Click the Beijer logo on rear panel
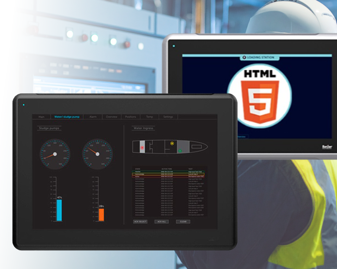The height and width of the screenshot is (269, 337). click(327, 147)
